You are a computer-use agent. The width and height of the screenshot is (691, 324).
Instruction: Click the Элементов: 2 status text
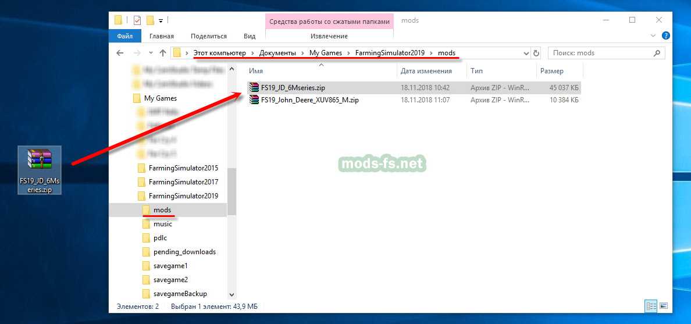pos(137,306)
